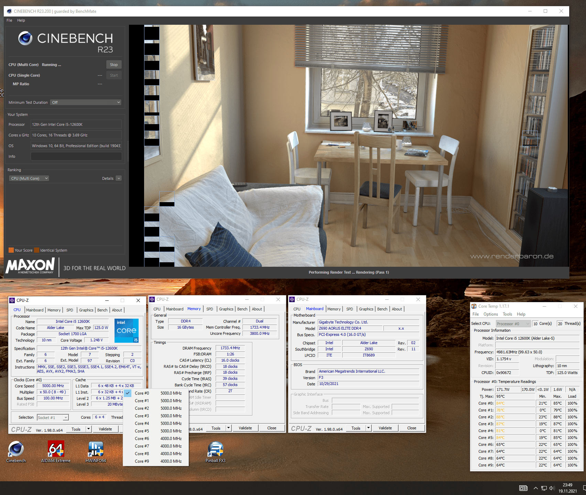Stop the running CPU Multi Core test
The width and height of the screenshot is (586, 495).
click(x=114, y=65)
